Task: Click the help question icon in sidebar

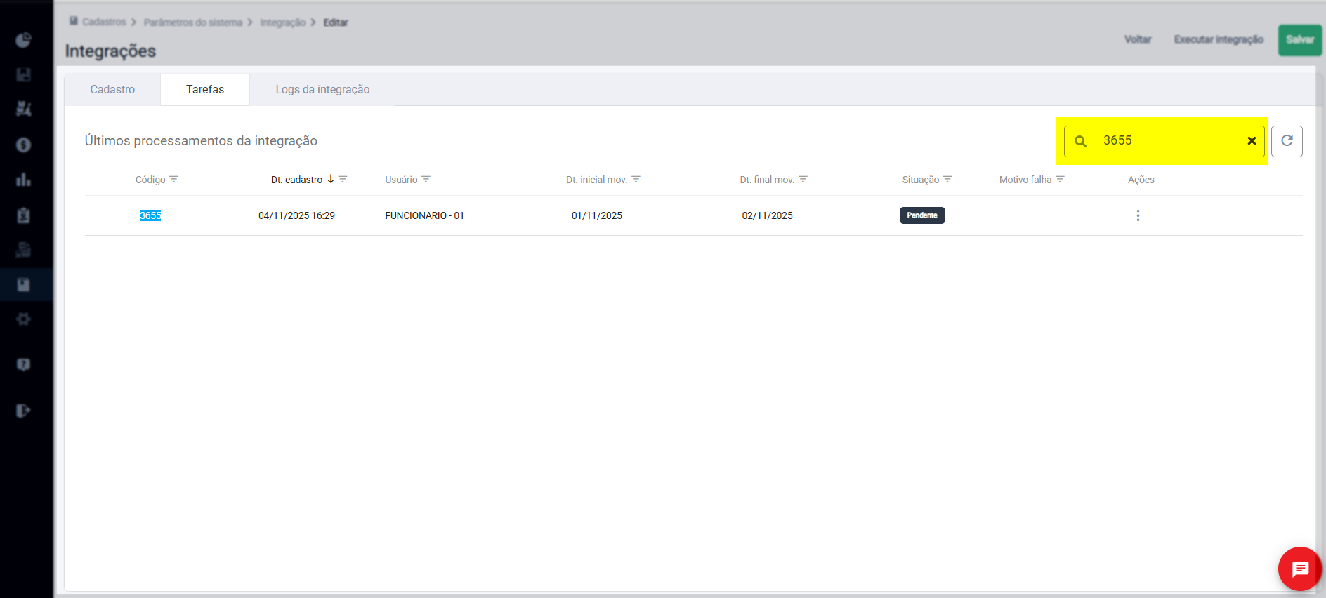Action: tap(23, 364)
